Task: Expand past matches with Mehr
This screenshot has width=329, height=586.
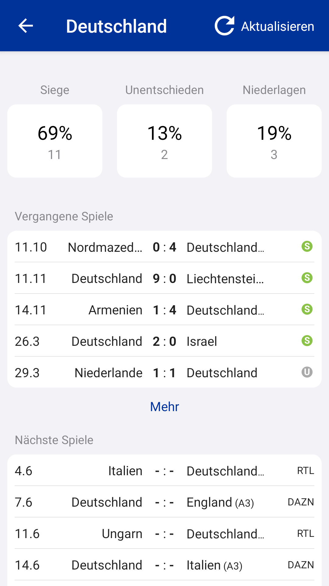Action: [164, 407]
